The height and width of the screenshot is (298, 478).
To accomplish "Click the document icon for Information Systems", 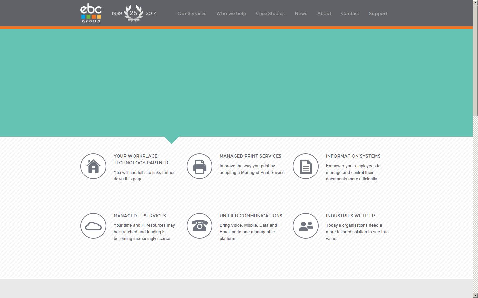I will click(x=305, y=166).
